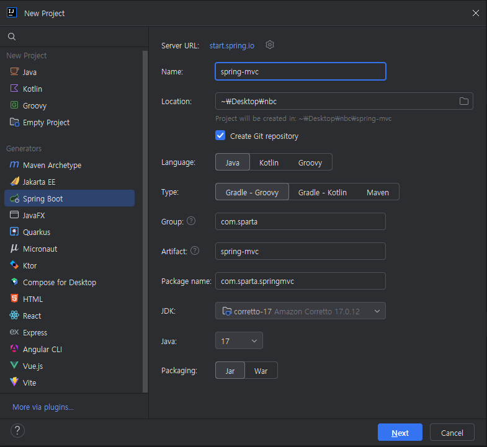Select Kotlin language option
The height and width of the screenshot is (447, 487).
click(x=269, y=162)
